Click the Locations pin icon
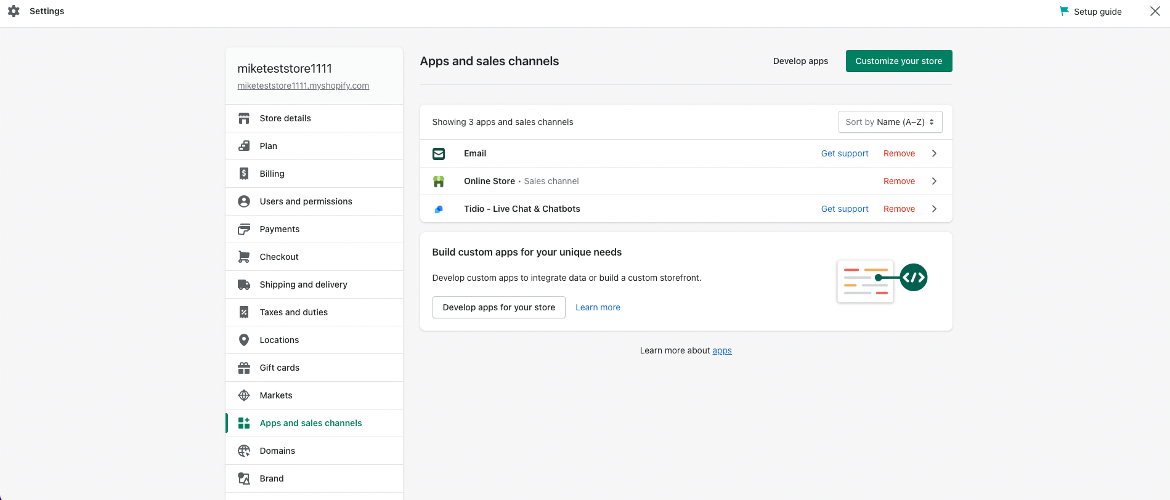The width and height of the screenshot is (1170, 500). point(244,340)
